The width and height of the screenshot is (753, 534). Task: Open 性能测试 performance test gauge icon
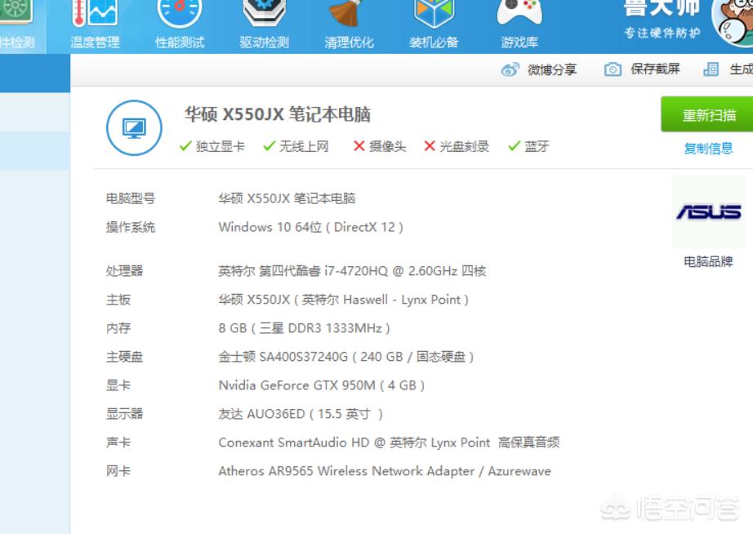(180, 13)
